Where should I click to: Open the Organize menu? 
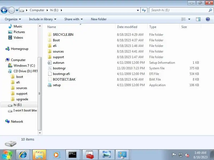point(13,19)
